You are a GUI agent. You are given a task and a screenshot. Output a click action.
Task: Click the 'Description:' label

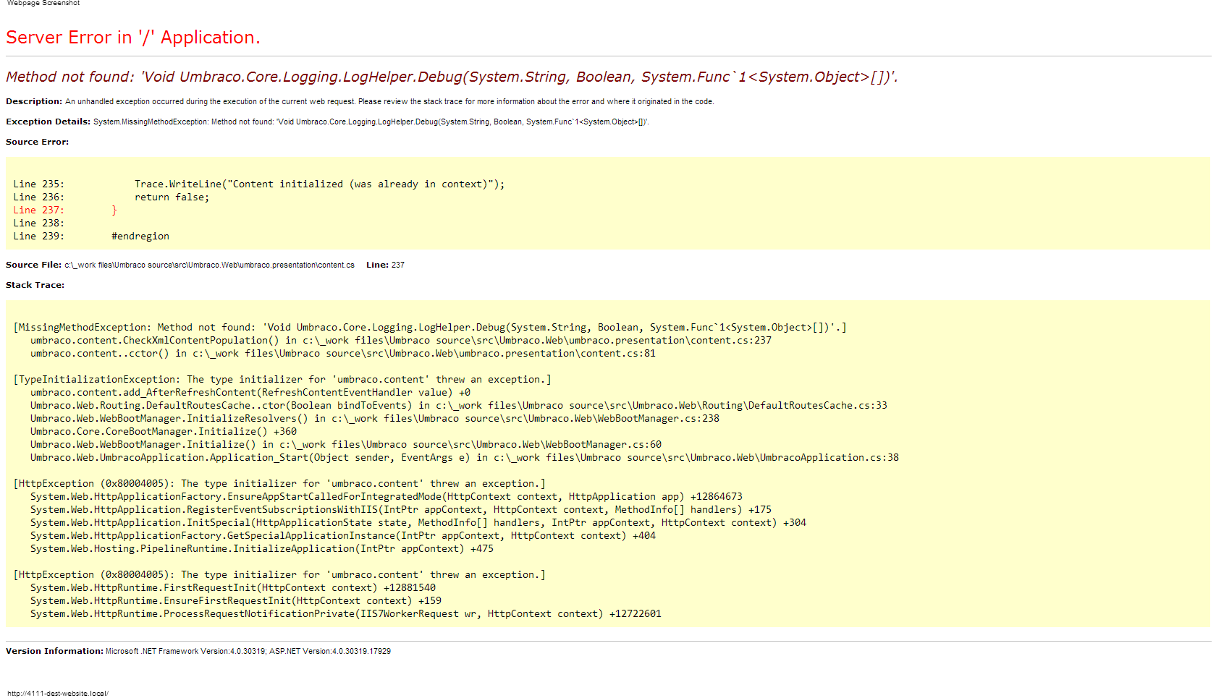point(34,102)
